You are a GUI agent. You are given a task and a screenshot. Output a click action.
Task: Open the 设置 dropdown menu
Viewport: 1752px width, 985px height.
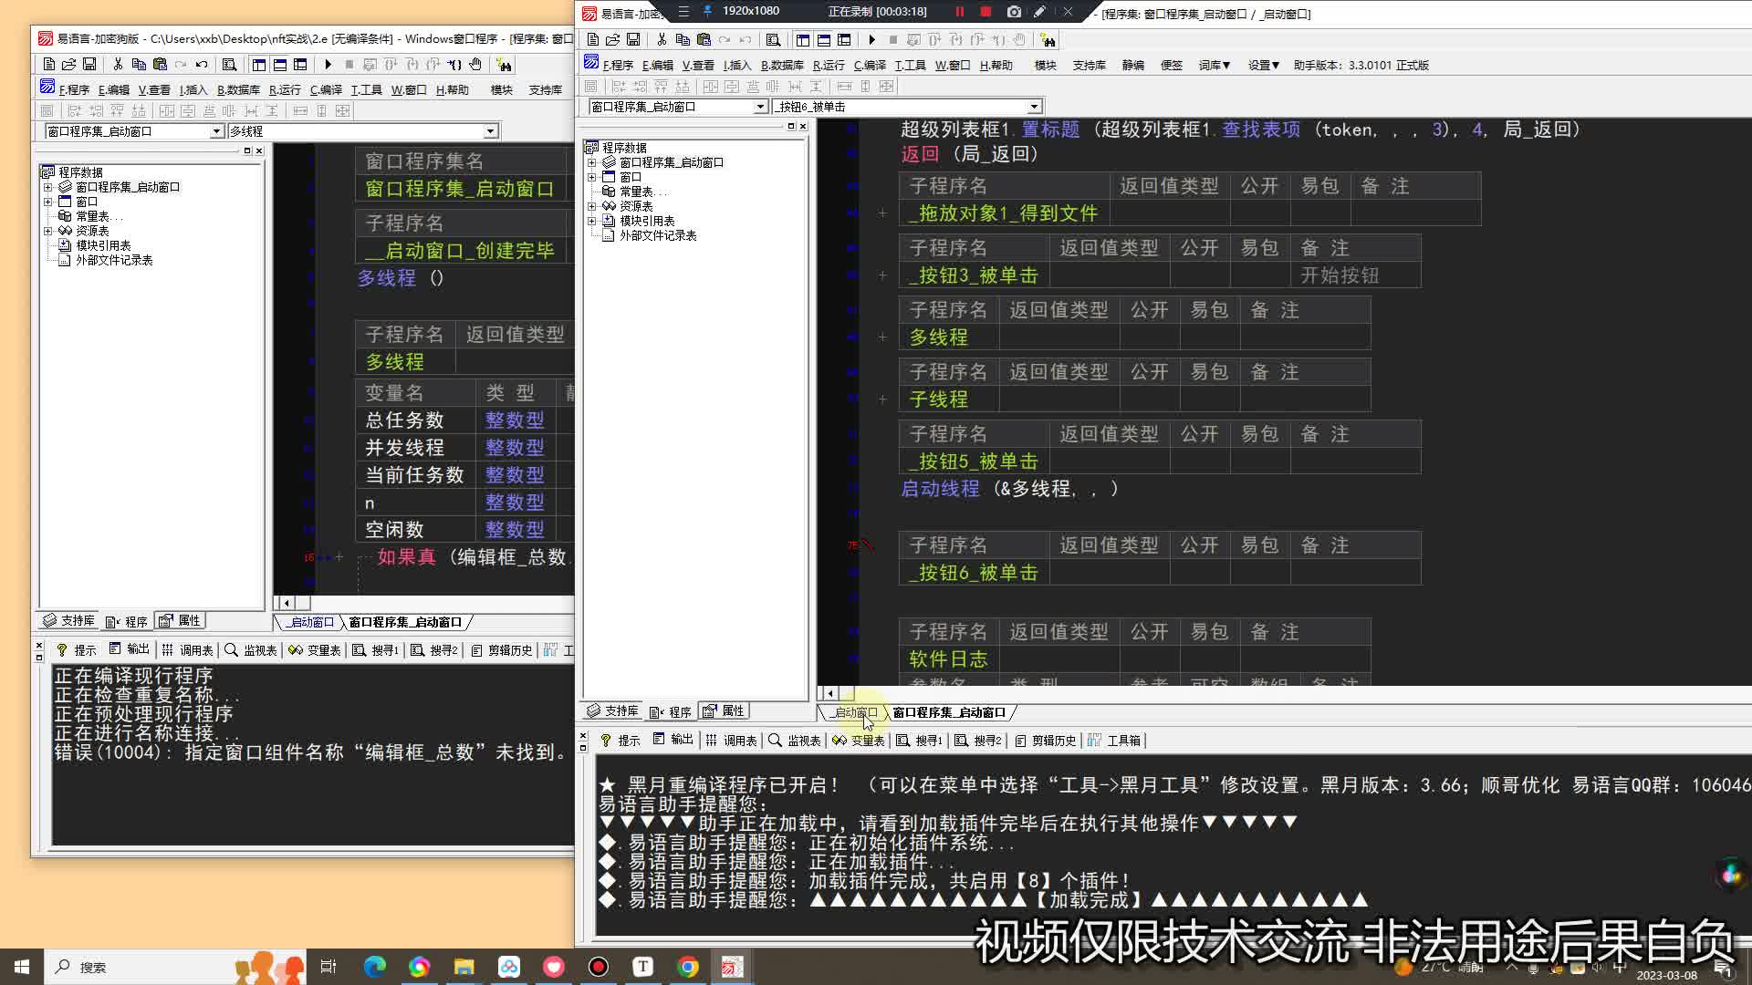(x=1263, y=65)
